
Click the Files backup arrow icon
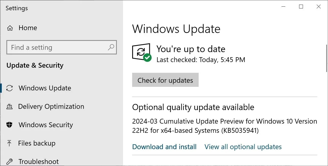(x=9, y=143)
